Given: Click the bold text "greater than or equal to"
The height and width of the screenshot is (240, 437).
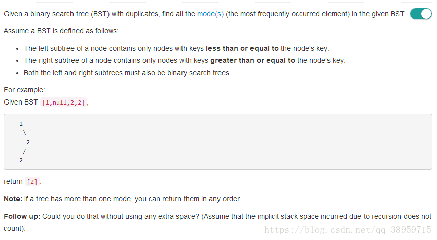Looking at the screenshot, I should click(x=252, y=60).
